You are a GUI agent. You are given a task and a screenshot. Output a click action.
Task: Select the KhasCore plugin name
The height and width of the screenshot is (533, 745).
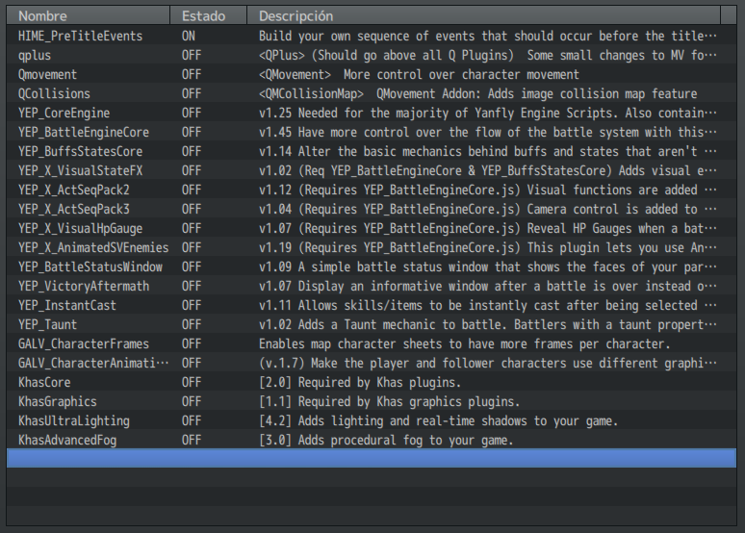(44, 382)
